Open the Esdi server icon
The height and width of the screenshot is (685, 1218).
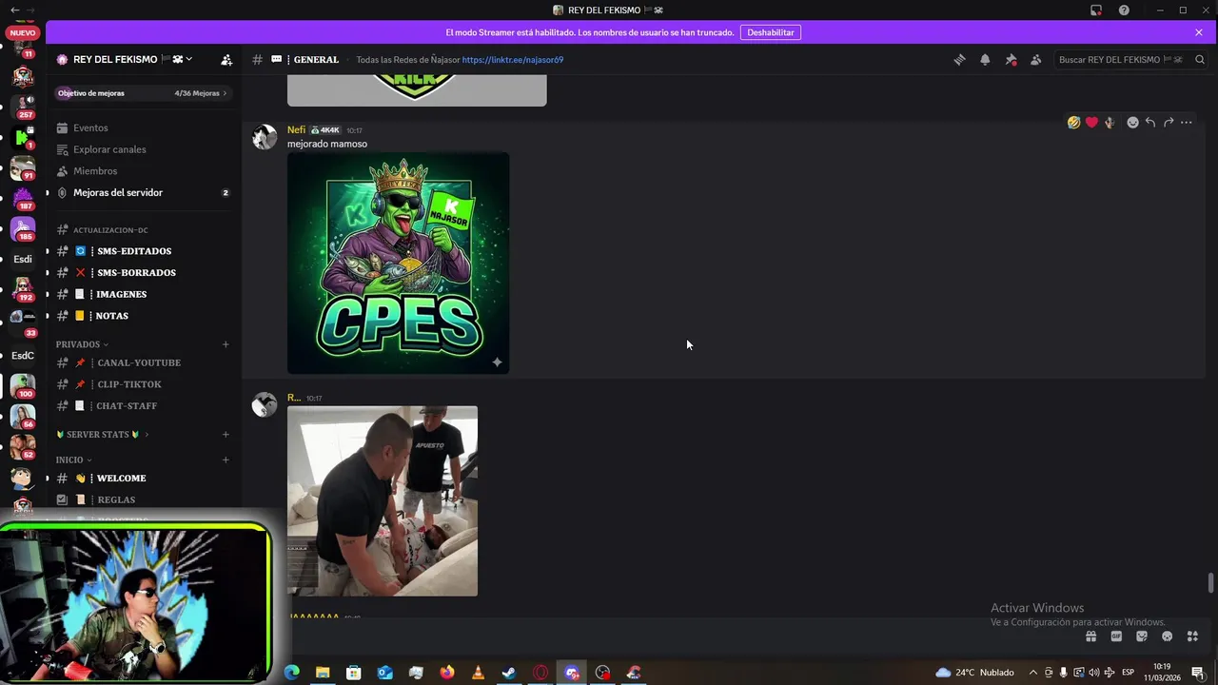click(x=23, y=259)
